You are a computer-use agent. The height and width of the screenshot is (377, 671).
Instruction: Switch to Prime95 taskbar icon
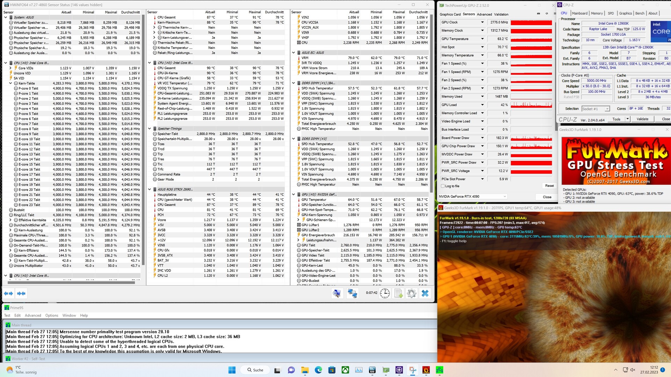click(x=440, y=370)
